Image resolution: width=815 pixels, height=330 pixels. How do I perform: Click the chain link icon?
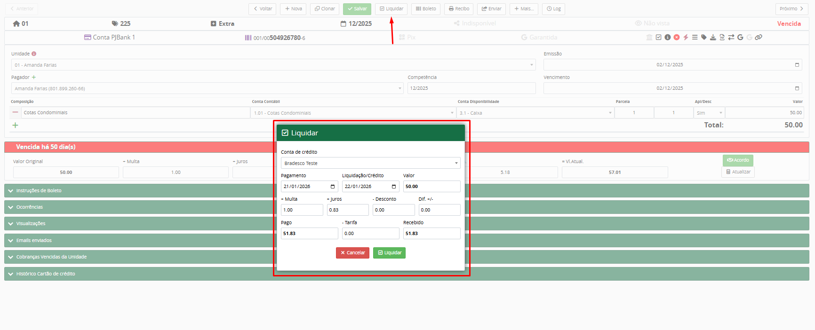coord(759,37)
